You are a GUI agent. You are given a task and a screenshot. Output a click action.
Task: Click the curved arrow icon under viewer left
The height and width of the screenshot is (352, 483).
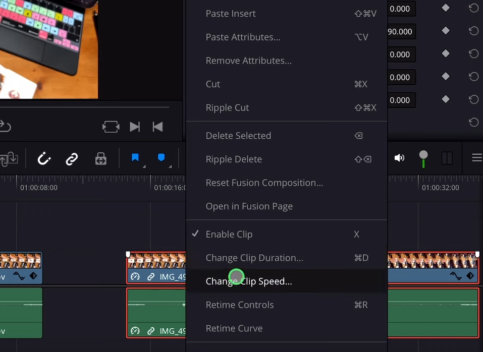[x=5, y=126]
